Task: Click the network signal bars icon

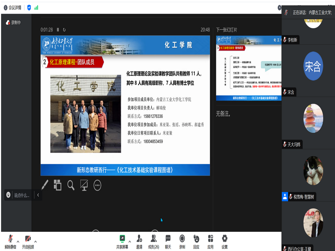Action: click(x=36, y=8)
